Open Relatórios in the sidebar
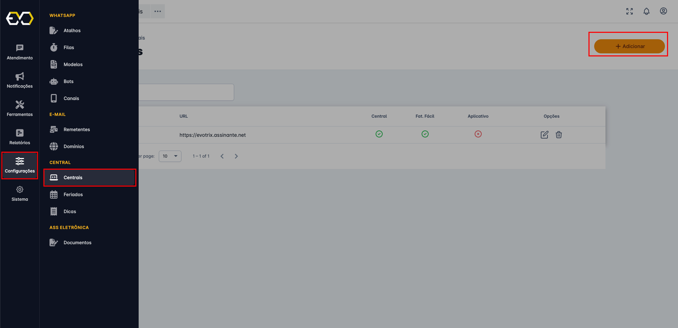 click(20, 137)
